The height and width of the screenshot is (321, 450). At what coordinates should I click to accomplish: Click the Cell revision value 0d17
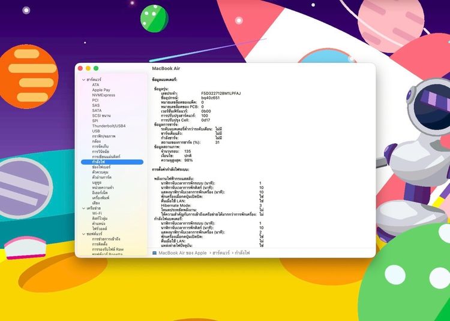pos(205,120)
